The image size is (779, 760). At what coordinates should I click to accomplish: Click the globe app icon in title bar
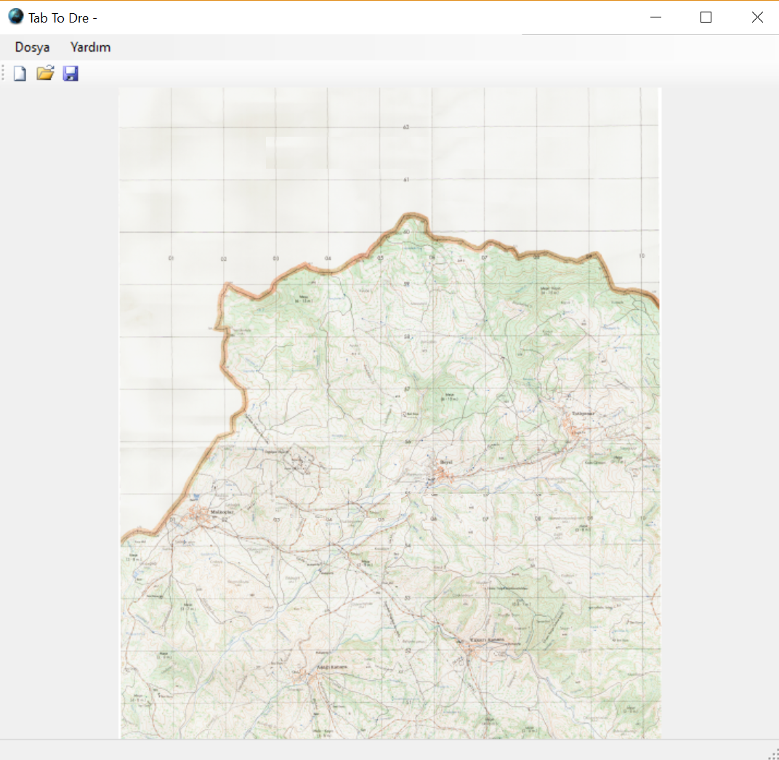click(15, 17)
